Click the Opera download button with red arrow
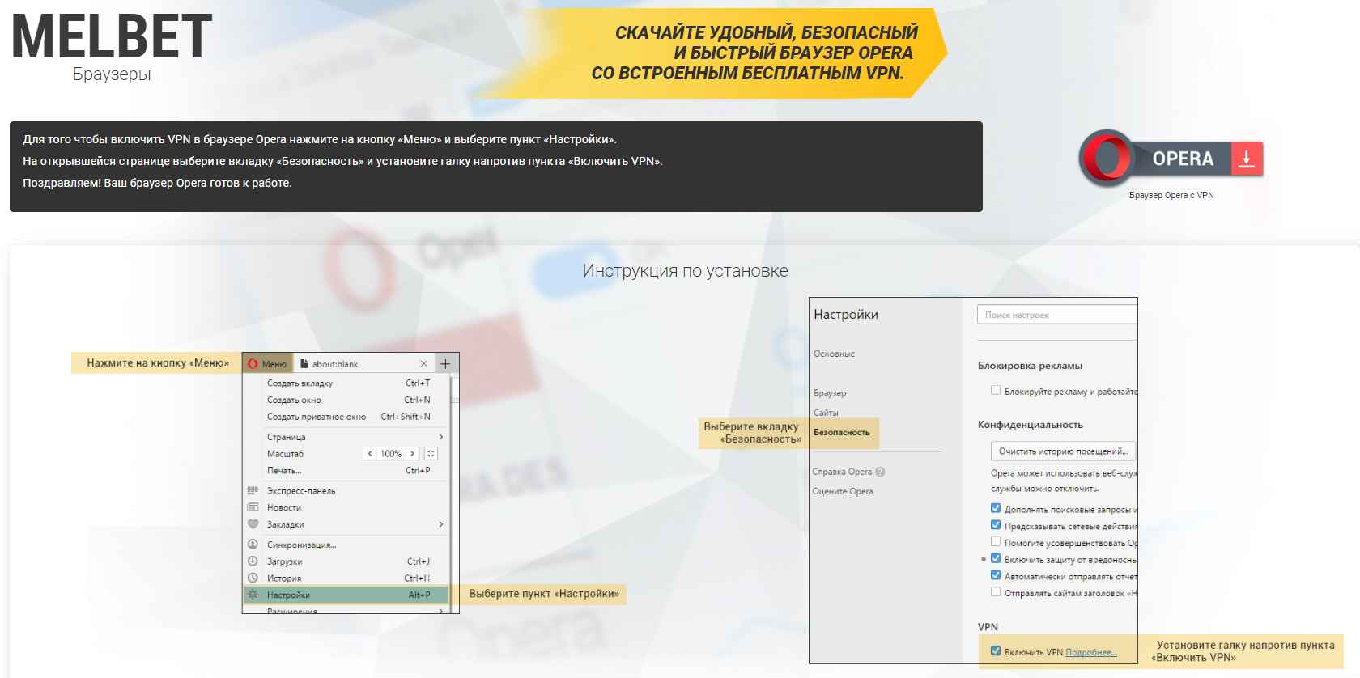Viewport: 1360px width, 678px height. (x=1246, y=159)
